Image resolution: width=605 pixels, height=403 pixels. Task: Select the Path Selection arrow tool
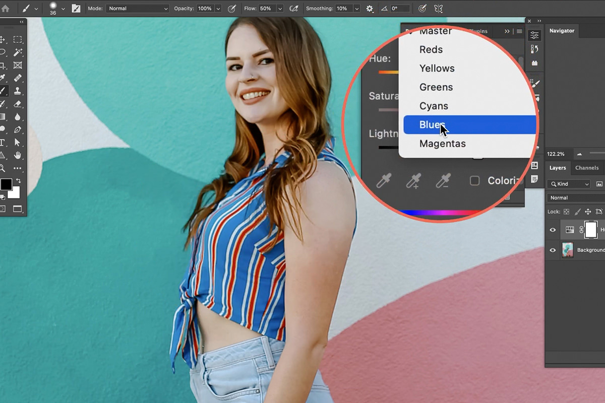[x=18, y=143]
